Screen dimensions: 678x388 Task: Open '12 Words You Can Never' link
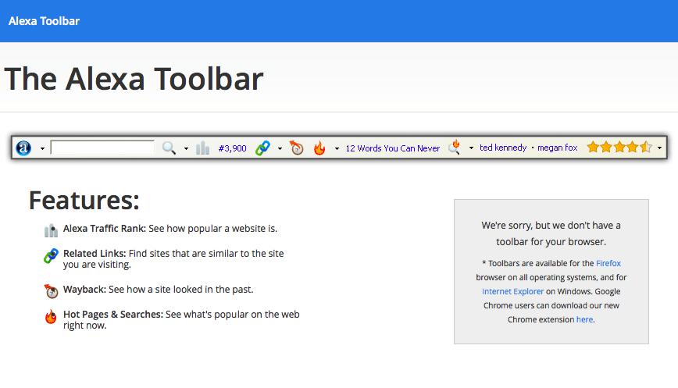pyautogui.click(x=393, y=148)
